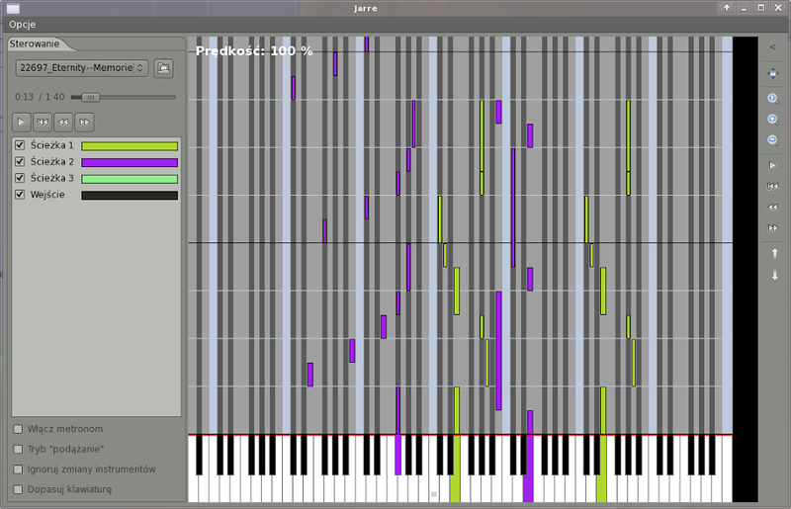Enable the Dopasuj klawiaturę checkbox
The image size is (791, 509).
point(18,489)
